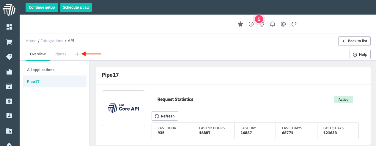Click the Back to list button

[x=354, y=41]
